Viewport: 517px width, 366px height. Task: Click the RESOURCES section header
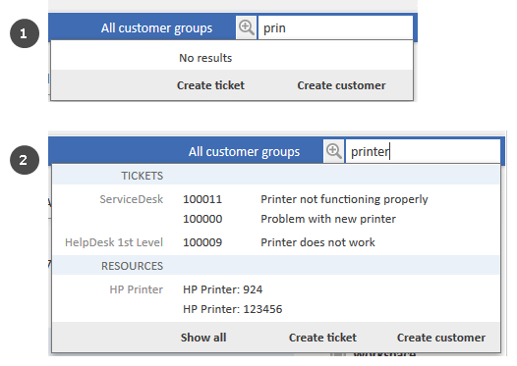[x=132, y=266]
